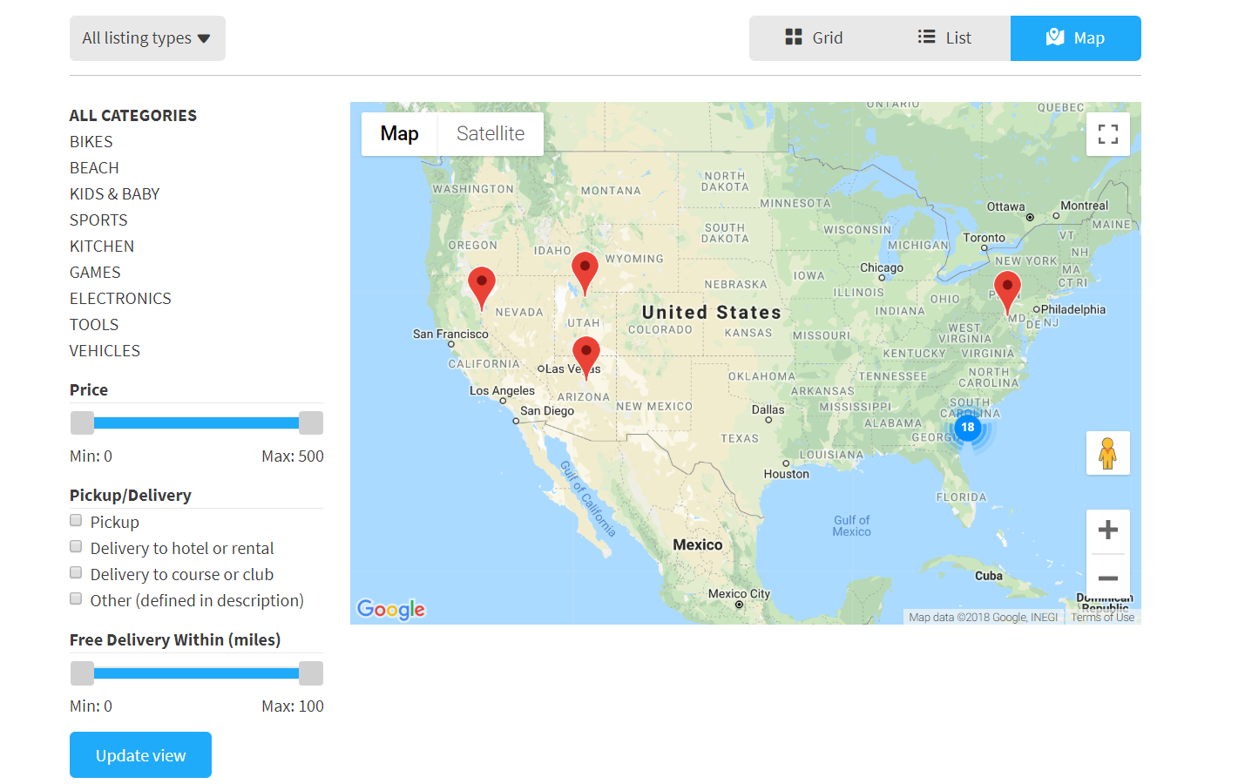This screenshot has height=784, width=1245.
Task: Select the red map pin by Las Vegas
Action: [586, 357]
